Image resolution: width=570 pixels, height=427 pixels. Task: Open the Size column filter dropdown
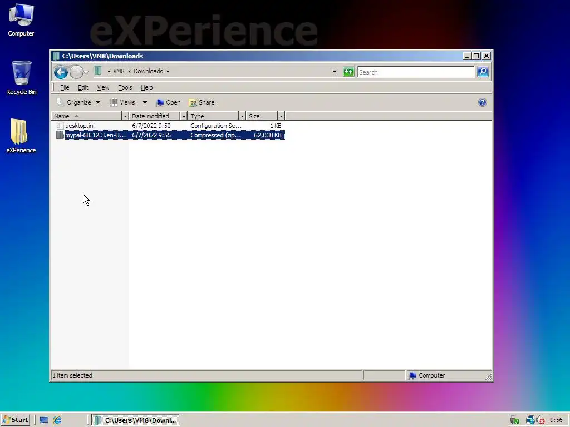coord(281,116)
